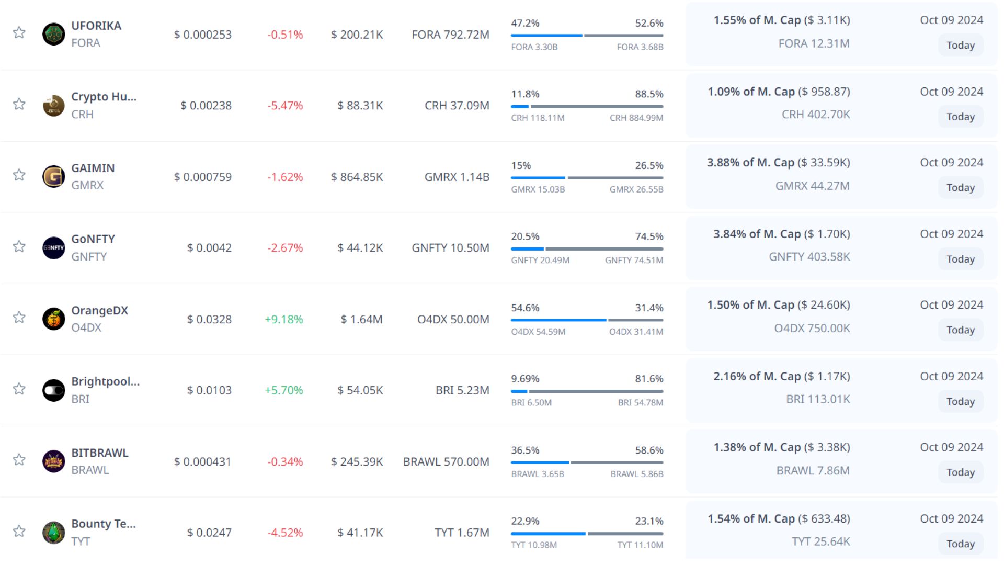
Task: Click the Bounty Temple green gem logo
Action: tap(53, 533)
